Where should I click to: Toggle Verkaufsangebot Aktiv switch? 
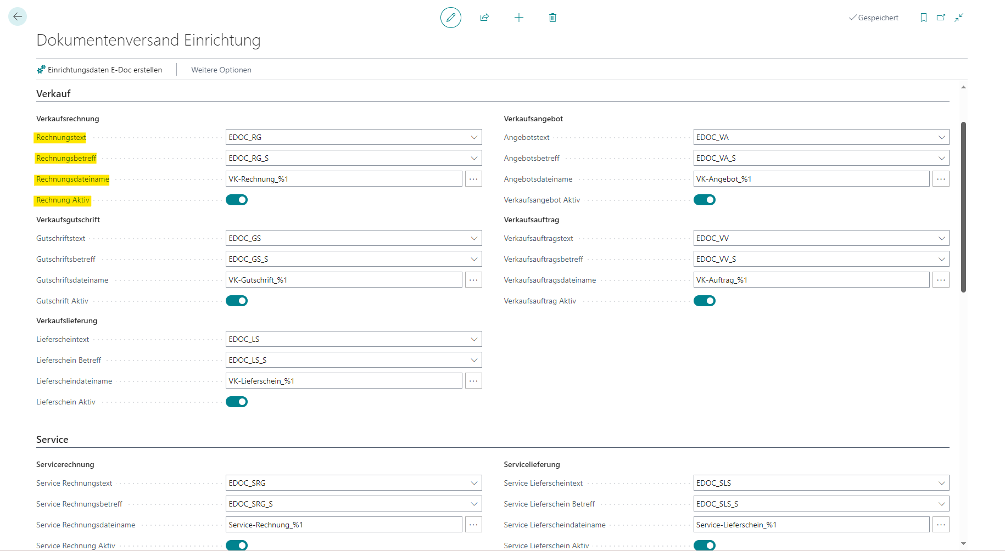(704, 200)
